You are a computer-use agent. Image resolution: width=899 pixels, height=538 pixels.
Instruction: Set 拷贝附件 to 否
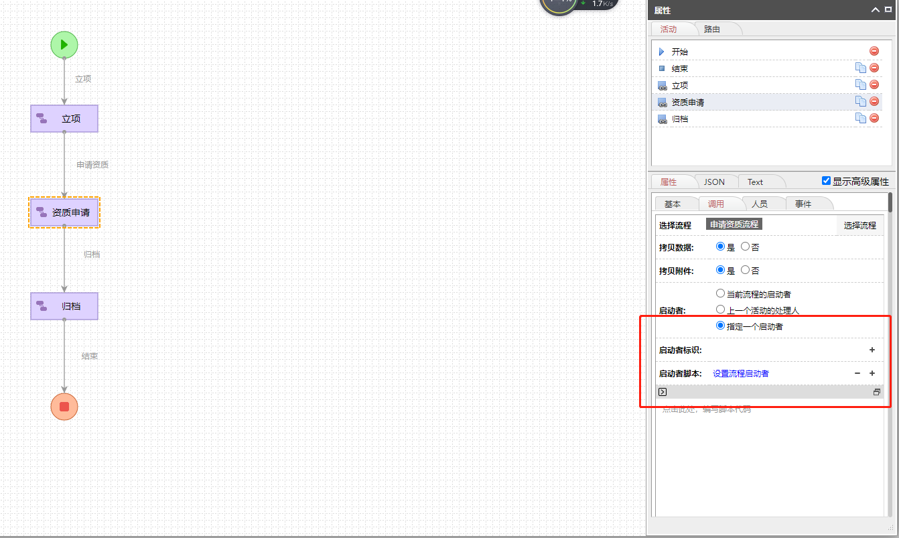745,270
